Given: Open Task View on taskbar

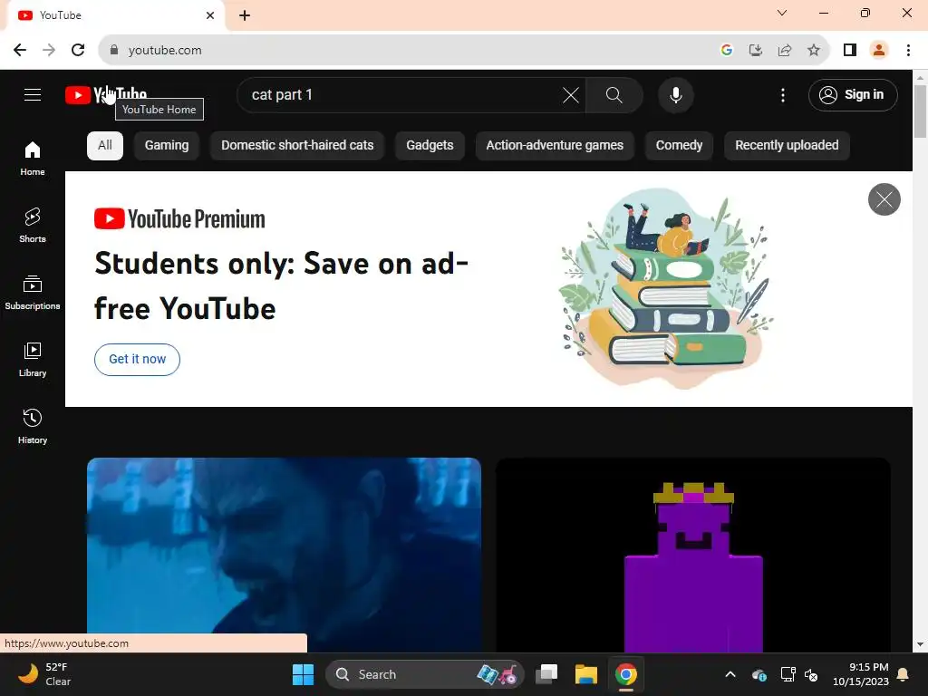Looking at the screenshot, I should point(546,674).
